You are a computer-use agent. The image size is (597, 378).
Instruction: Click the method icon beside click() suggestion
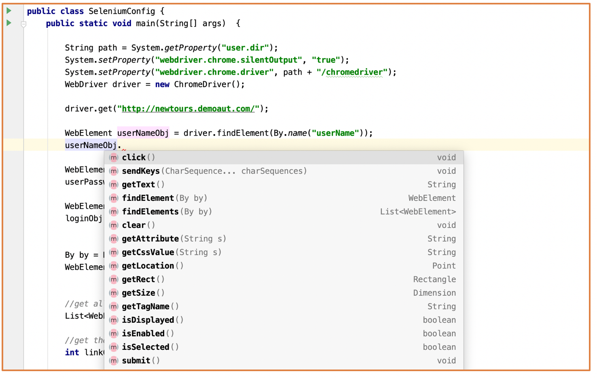[x=114, y=157]
